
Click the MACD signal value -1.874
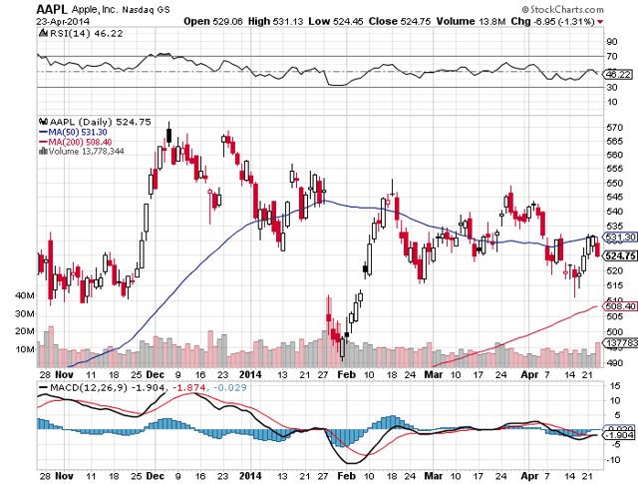pos(189,387)
